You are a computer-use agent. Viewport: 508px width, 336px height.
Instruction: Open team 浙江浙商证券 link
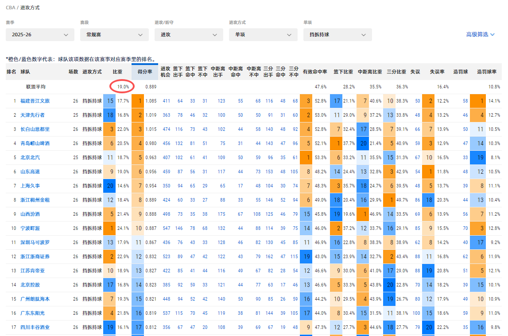pos(35,256)
